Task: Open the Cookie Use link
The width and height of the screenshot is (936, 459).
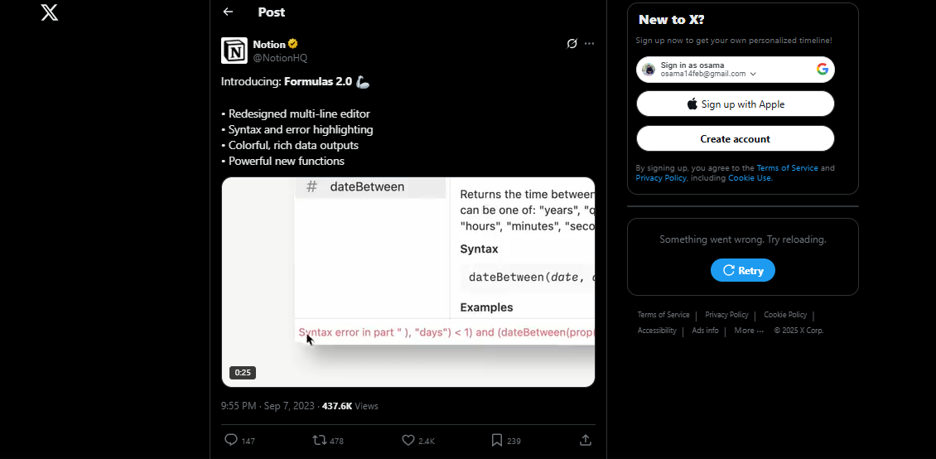Action: (x=750, y=178)
